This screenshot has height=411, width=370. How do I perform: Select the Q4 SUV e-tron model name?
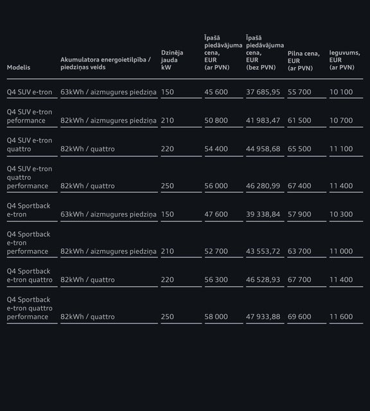click(30, 92)
